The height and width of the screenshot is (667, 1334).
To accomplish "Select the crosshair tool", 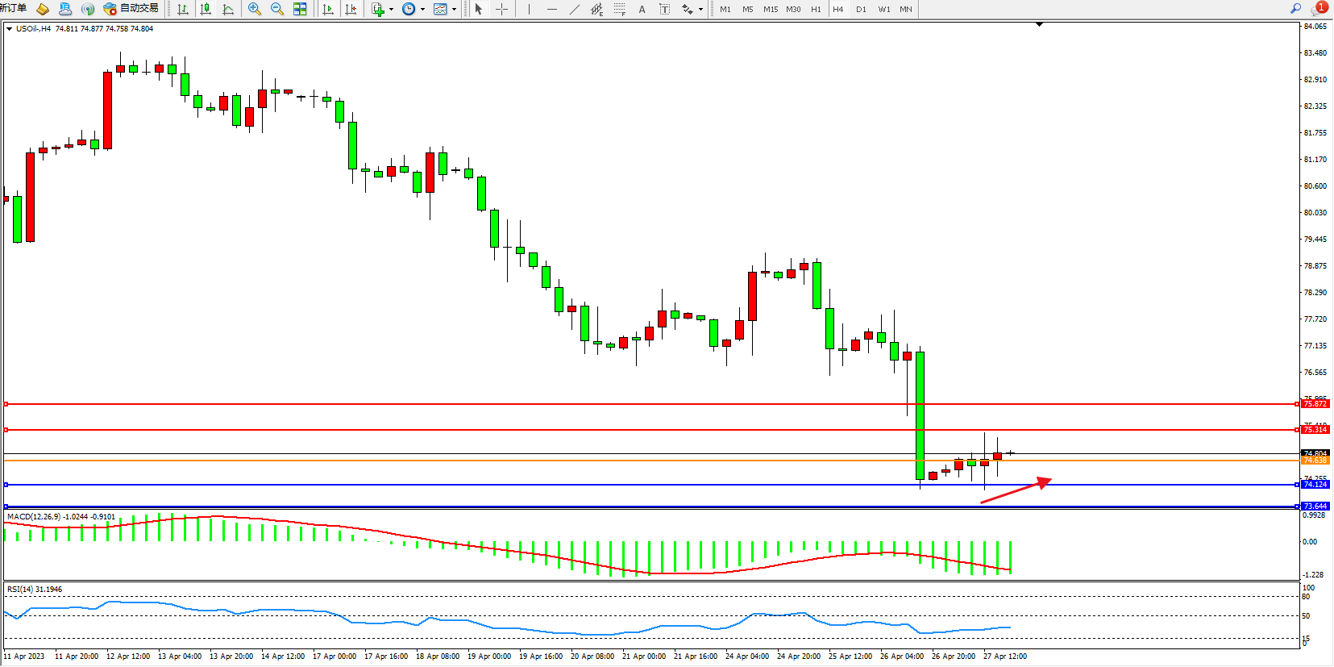I will pos(501,9).
